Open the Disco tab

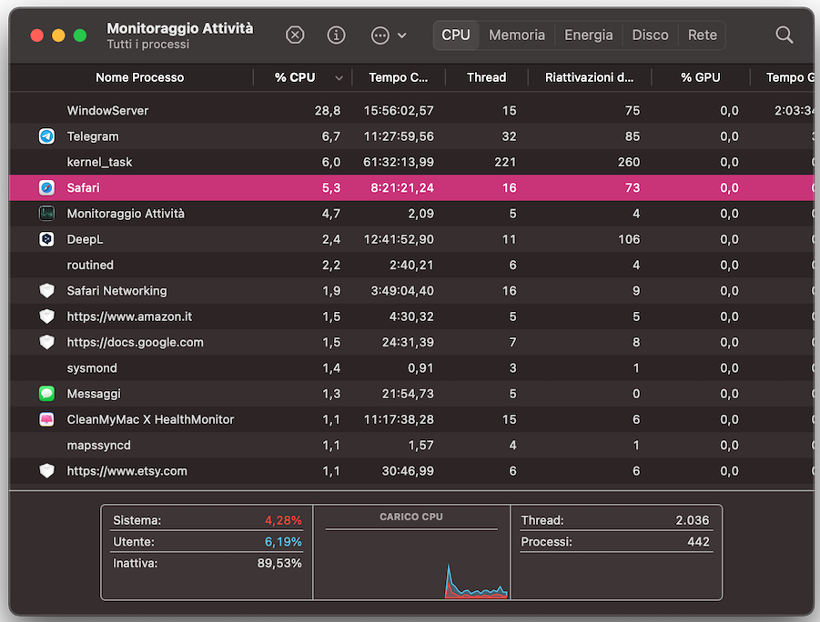coord(650,35)
